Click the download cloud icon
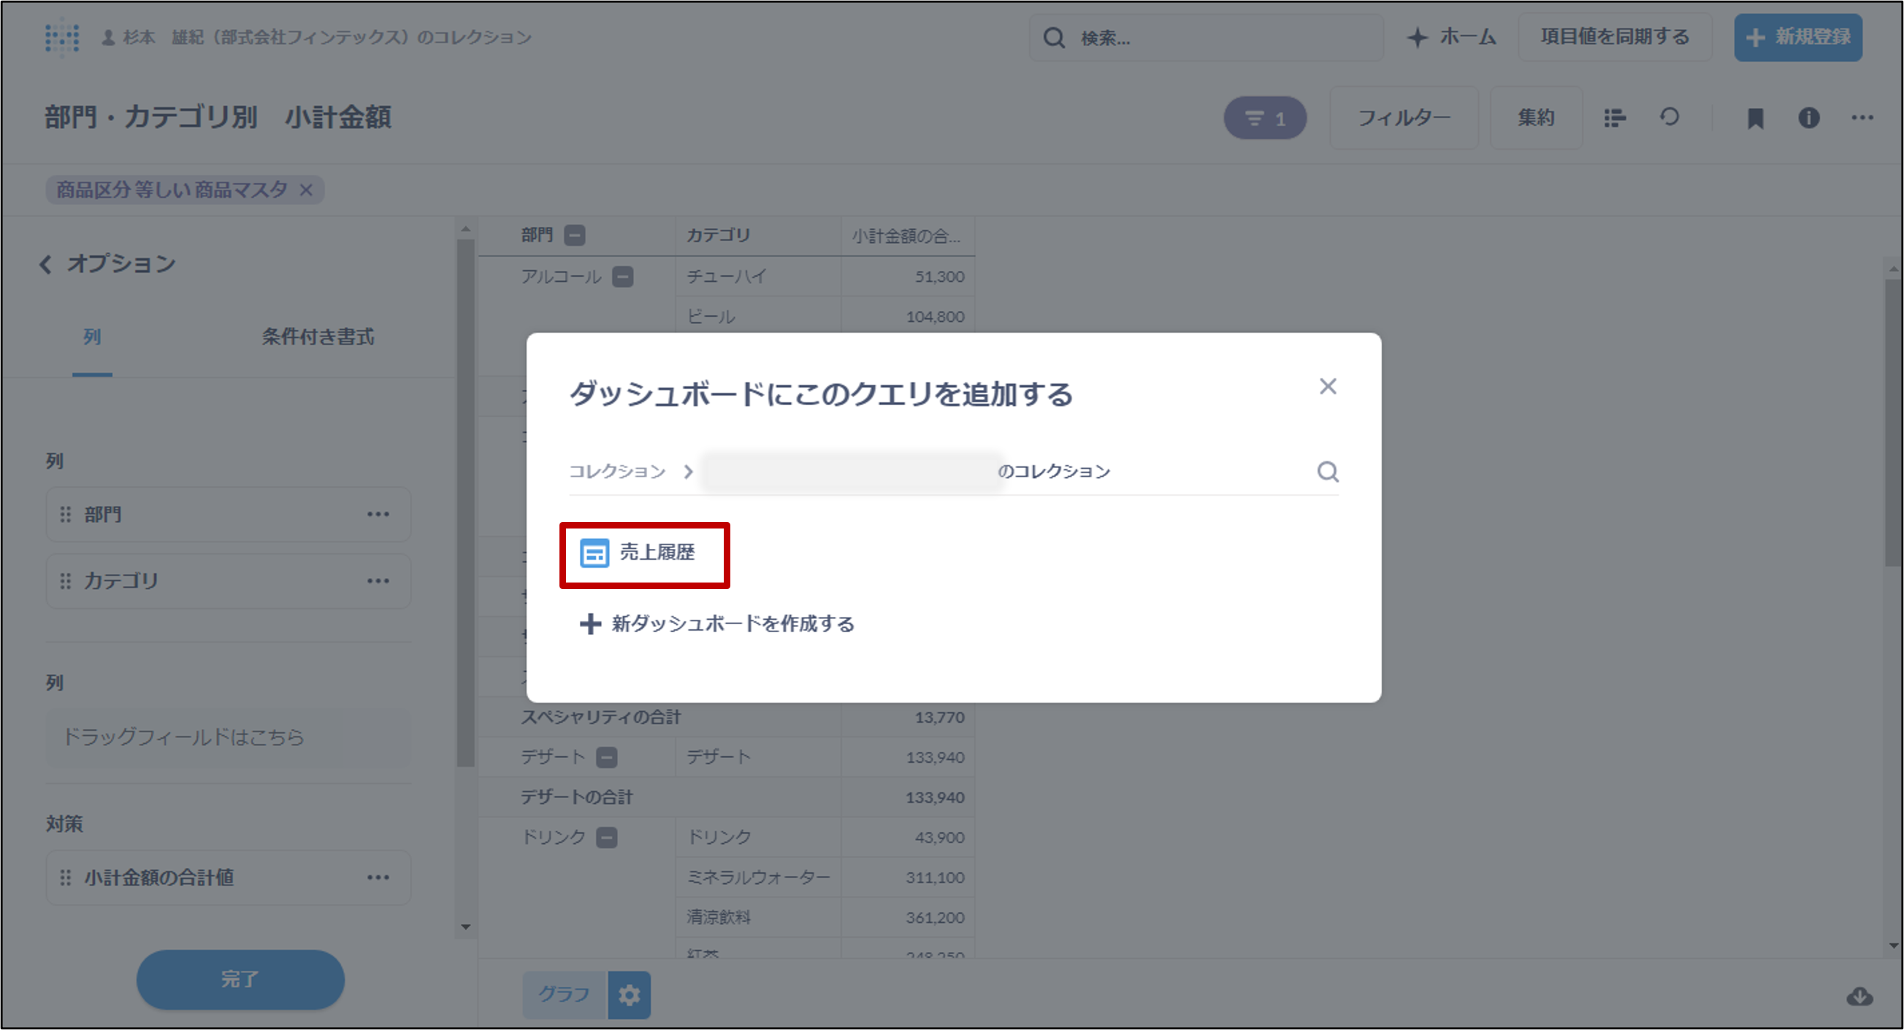The width and height of the screenshot is (1904, 1030). tap(1859, 996)
